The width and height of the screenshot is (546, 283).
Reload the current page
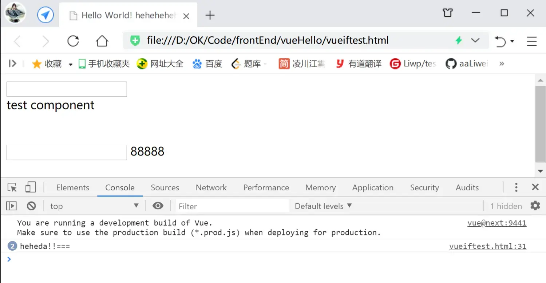(73, 41)
